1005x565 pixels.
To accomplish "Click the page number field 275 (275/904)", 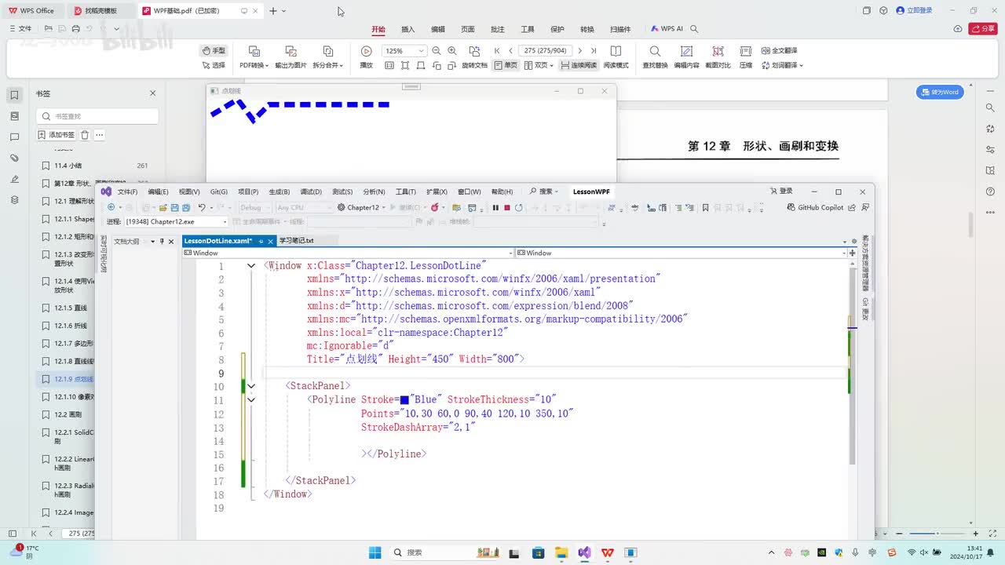I will 545,50.
